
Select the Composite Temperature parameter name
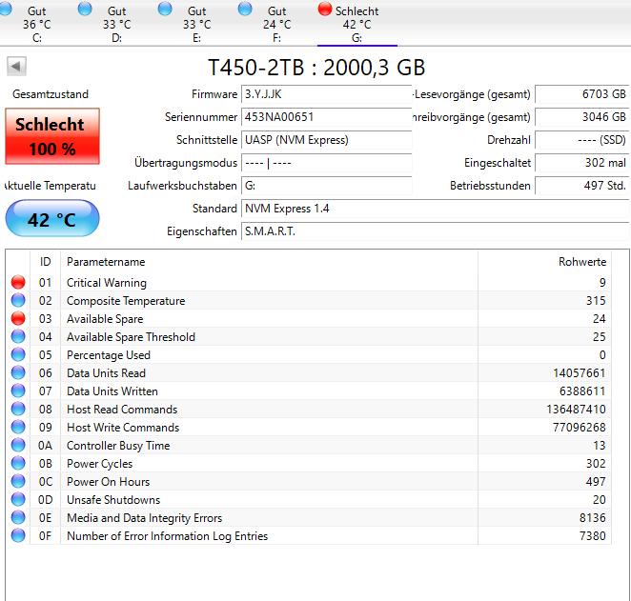(126, 301)
